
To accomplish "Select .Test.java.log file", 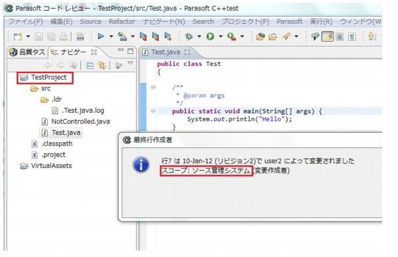I will point(78,111).
